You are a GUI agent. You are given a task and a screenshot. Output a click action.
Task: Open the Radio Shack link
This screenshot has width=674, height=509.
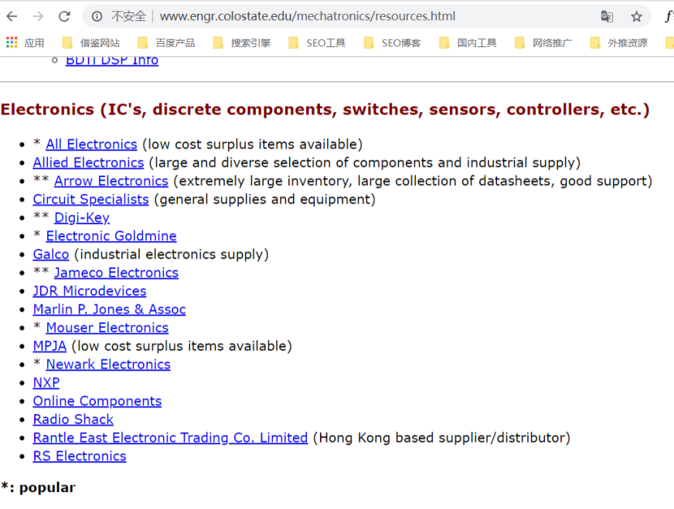tap(73, 419)
